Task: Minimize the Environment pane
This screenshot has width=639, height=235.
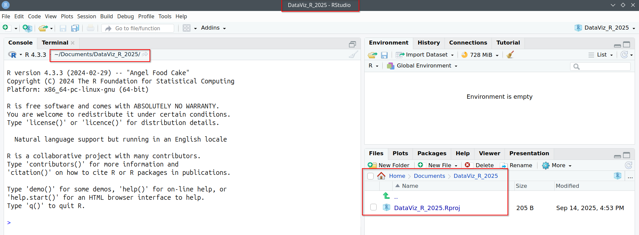Action: pos(617,45)
